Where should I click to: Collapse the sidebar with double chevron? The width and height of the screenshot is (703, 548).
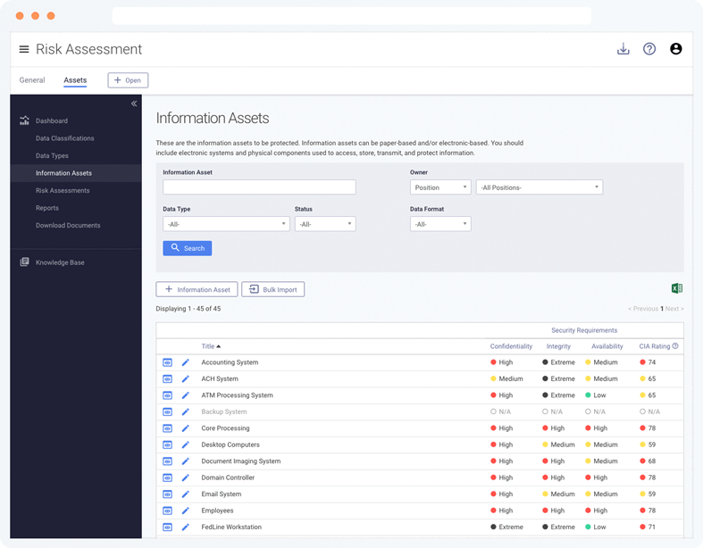point(134,104)
